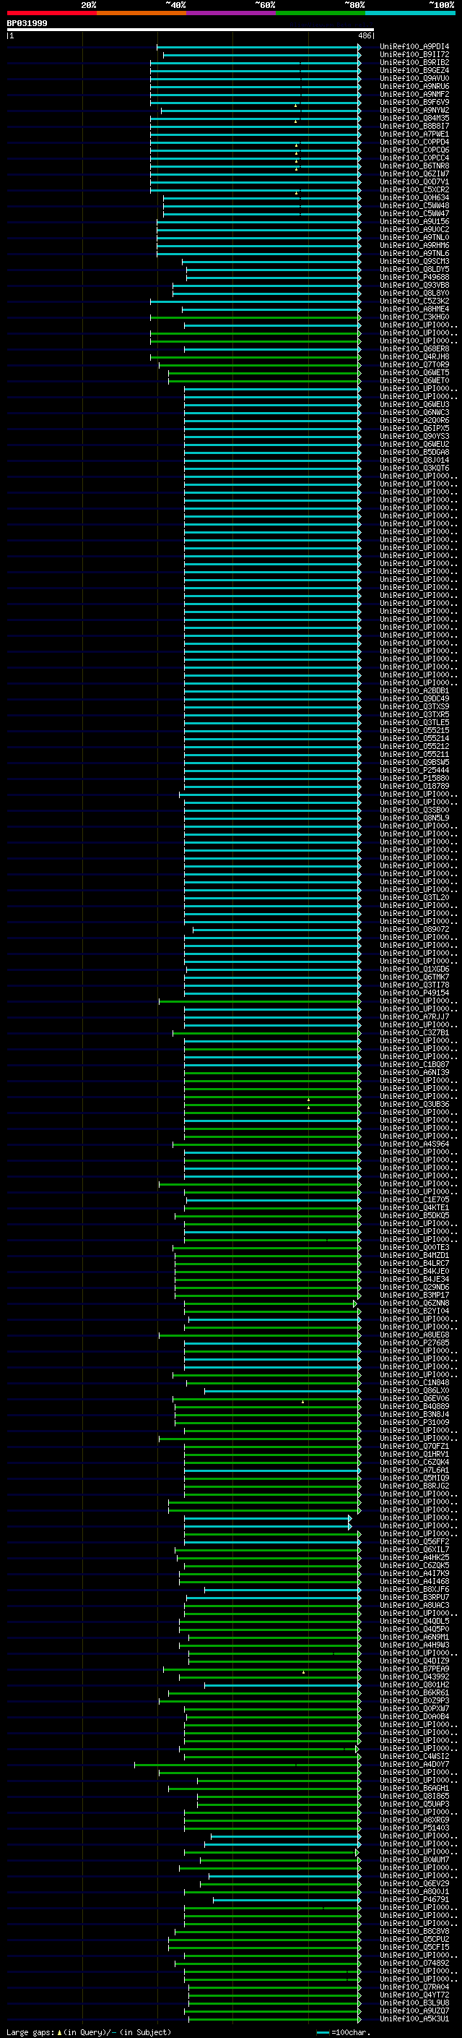The image size is (462, 2038).
Task: Select the UniRef100_P15880 label
Action: click(414, 778)
